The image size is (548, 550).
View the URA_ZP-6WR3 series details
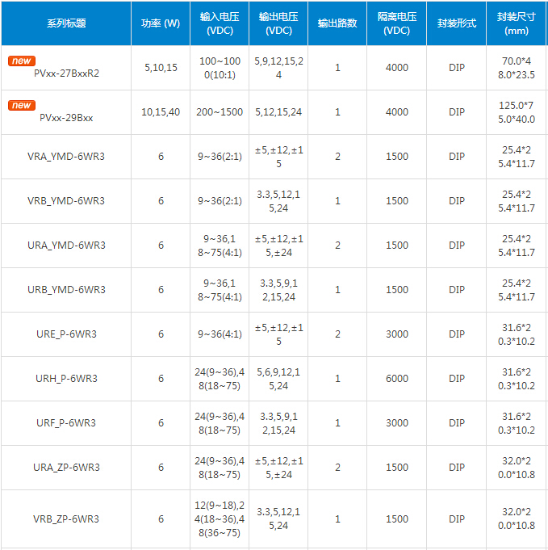tap(66, 468)
